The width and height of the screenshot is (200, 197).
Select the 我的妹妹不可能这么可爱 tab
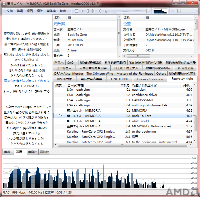(x=146, y=63)
